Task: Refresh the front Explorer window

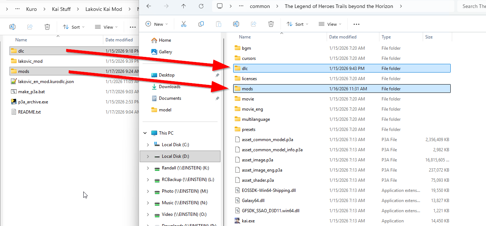Action: tap(201, 6)
